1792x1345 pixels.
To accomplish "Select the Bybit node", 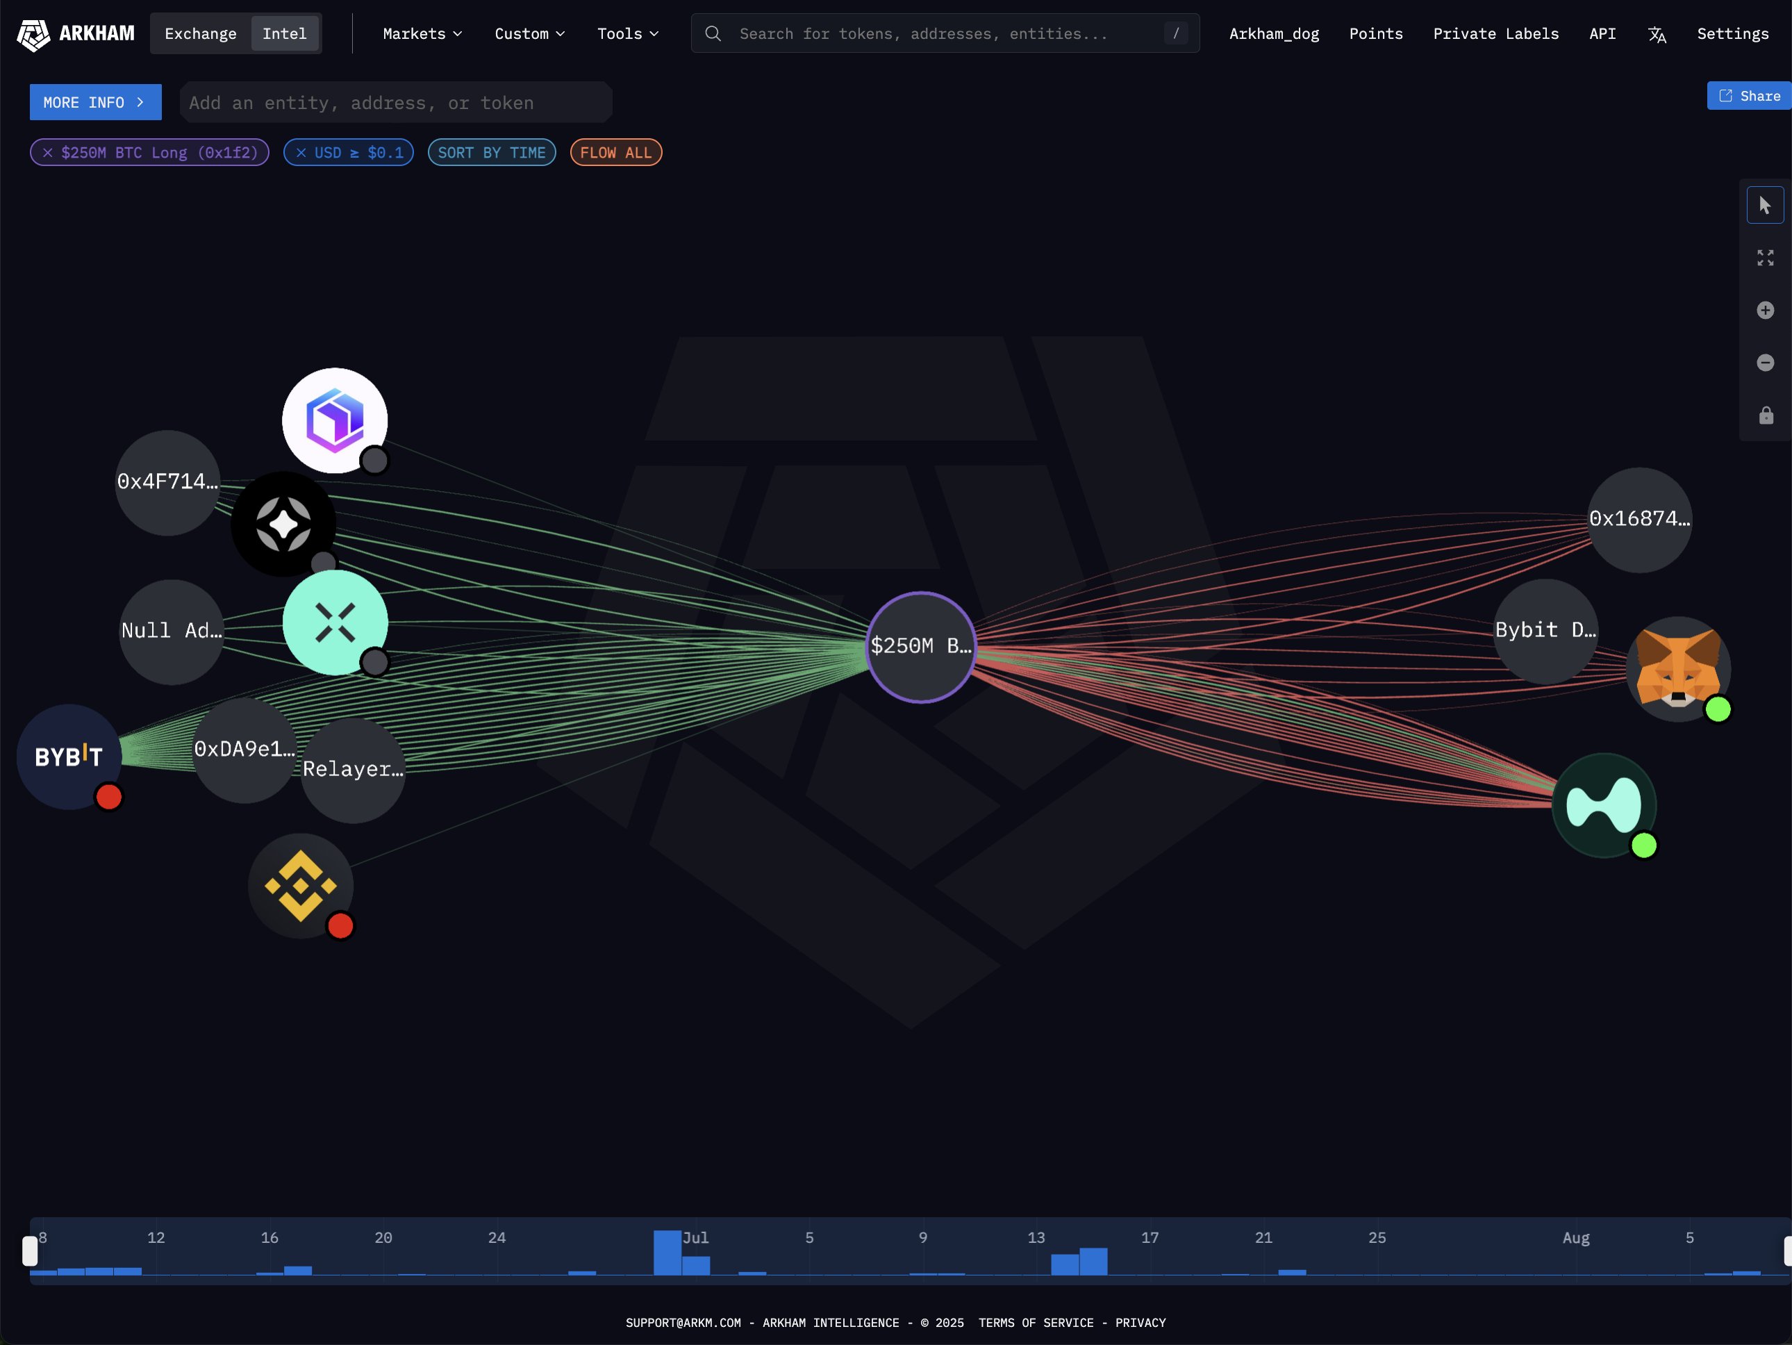I will pos(69,757).
